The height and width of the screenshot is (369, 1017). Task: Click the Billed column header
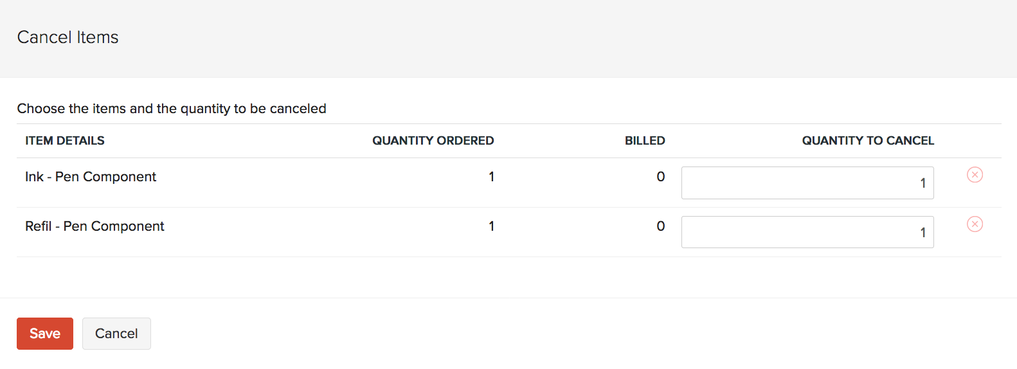point(645,141)
